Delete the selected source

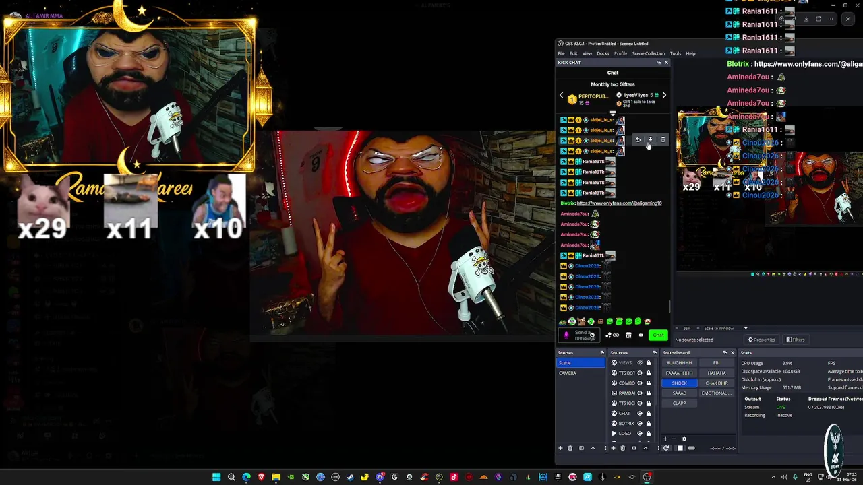(x=623, y=448)
